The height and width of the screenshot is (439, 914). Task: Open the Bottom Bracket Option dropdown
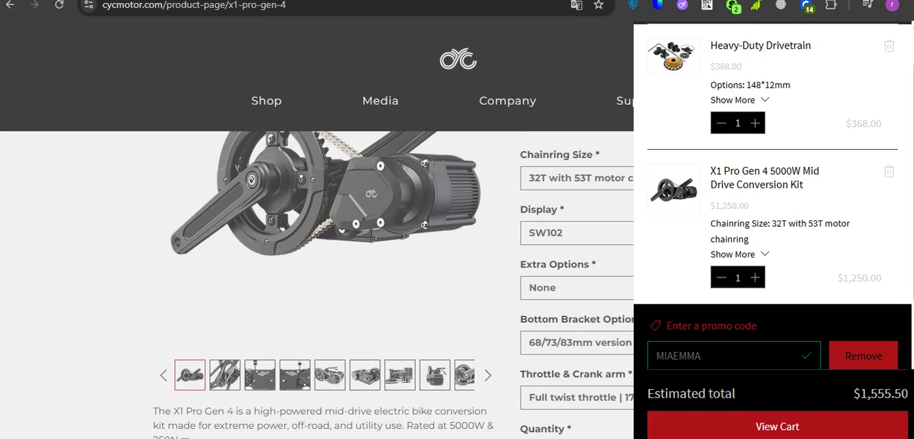(577, 342)
